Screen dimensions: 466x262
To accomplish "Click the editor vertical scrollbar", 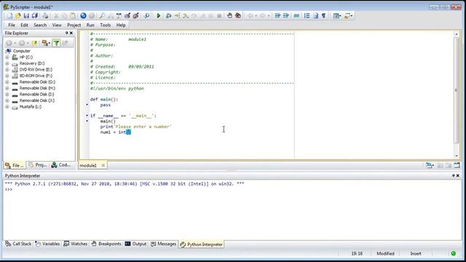I will pyautogui.click(x=457, y=95).
